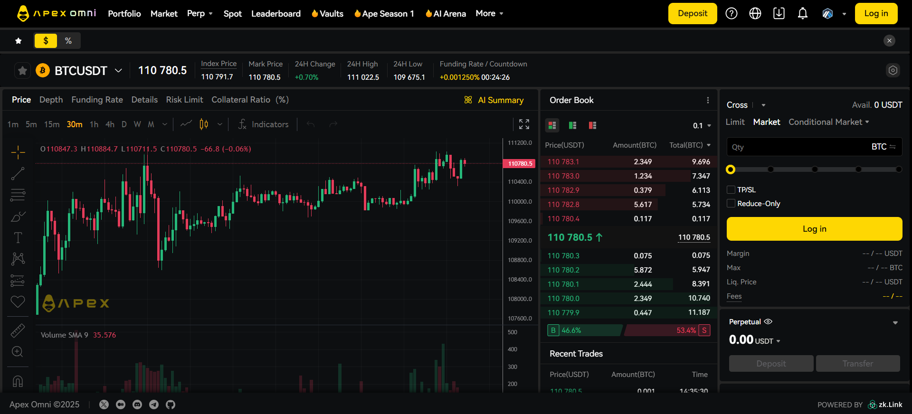Activate the zoom in tool
The width and height of the screenshot is (912, 414).
pyautogui.click(x=18, y=352)
